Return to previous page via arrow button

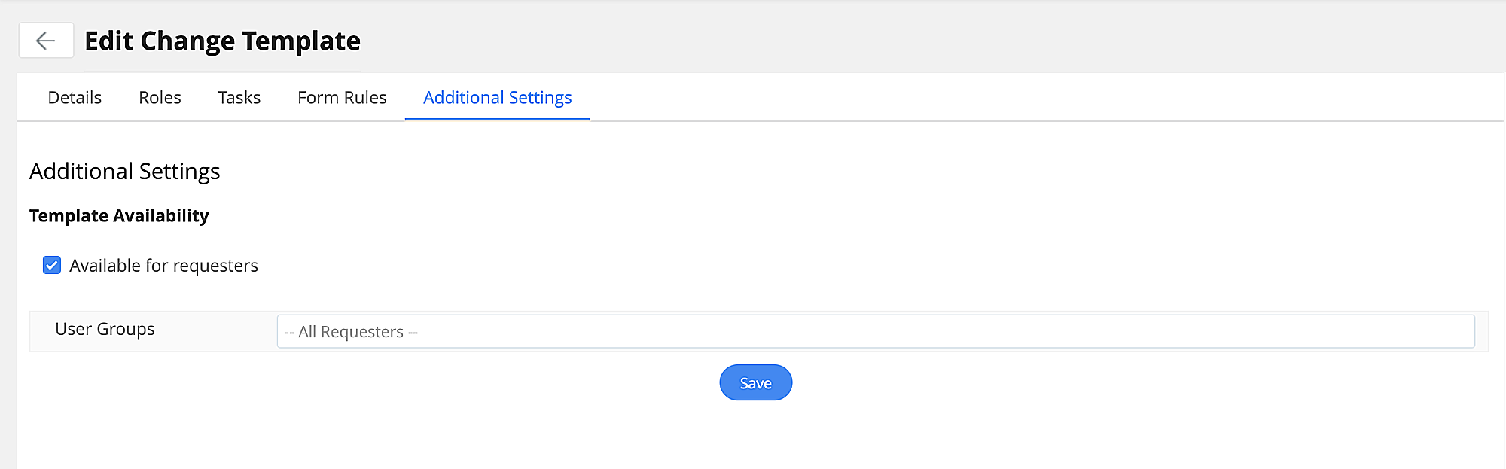click(x=46, y=40)
